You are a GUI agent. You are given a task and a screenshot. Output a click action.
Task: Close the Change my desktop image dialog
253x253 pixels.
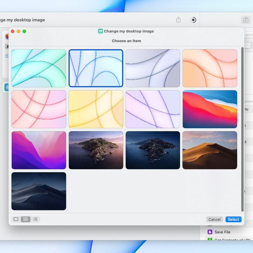(13, 31)
